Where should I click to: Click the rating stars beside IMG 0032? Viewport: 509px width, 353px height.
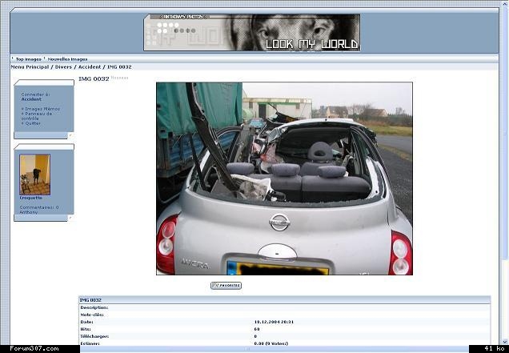pyautogui.click(x=120, y=78)
